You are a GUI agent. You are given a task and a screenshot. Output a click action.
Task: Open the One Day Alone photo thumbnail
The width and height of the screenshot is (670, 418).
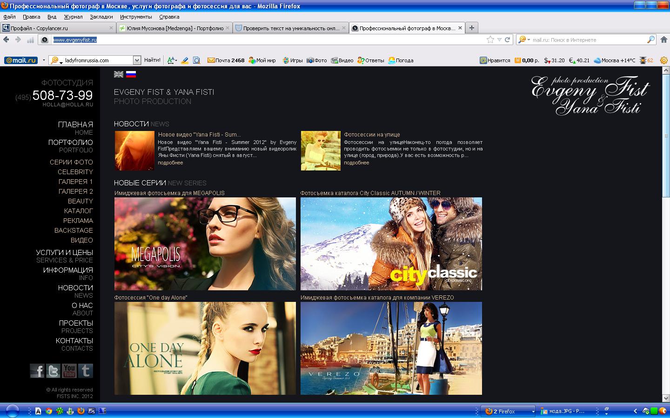point(205,348)
